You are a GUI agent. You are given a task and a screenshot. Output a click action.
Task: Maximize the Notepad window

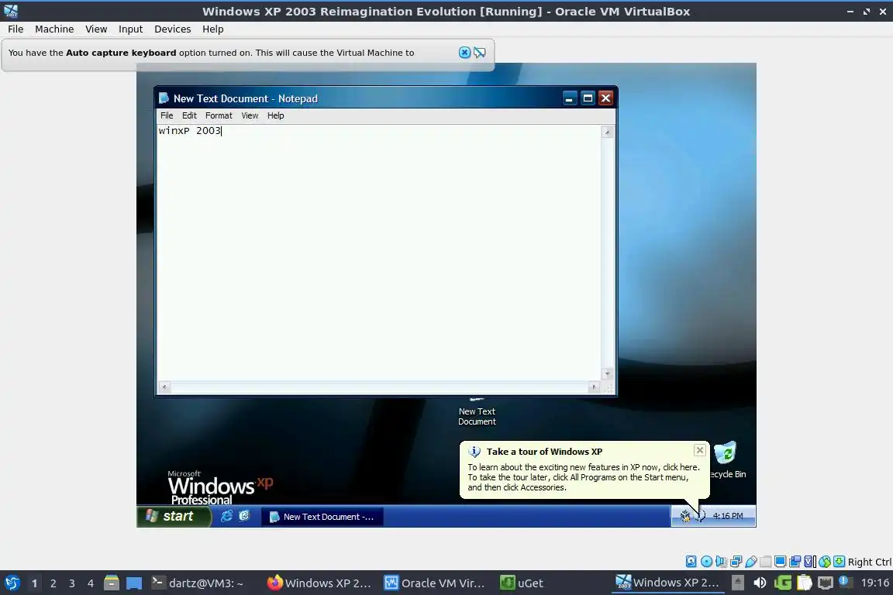(x=588, y=98)
